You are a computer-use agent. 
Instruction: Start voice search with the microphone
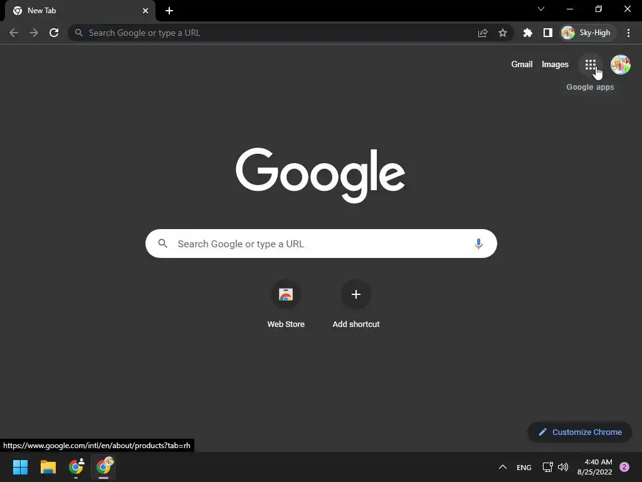pos(478,244)
